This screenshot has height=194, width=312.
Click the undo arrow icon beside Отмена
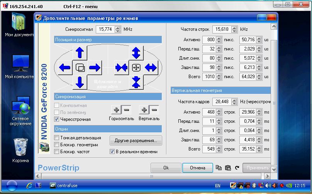(x=237, y=168)
